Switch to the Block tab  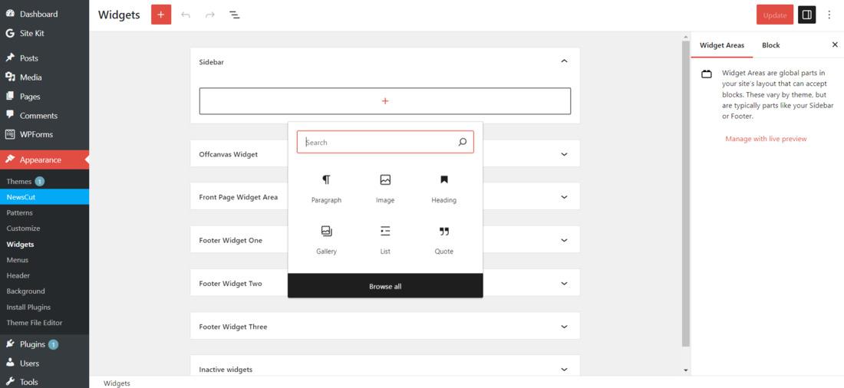pyautogui.click(x=770, y=45)
